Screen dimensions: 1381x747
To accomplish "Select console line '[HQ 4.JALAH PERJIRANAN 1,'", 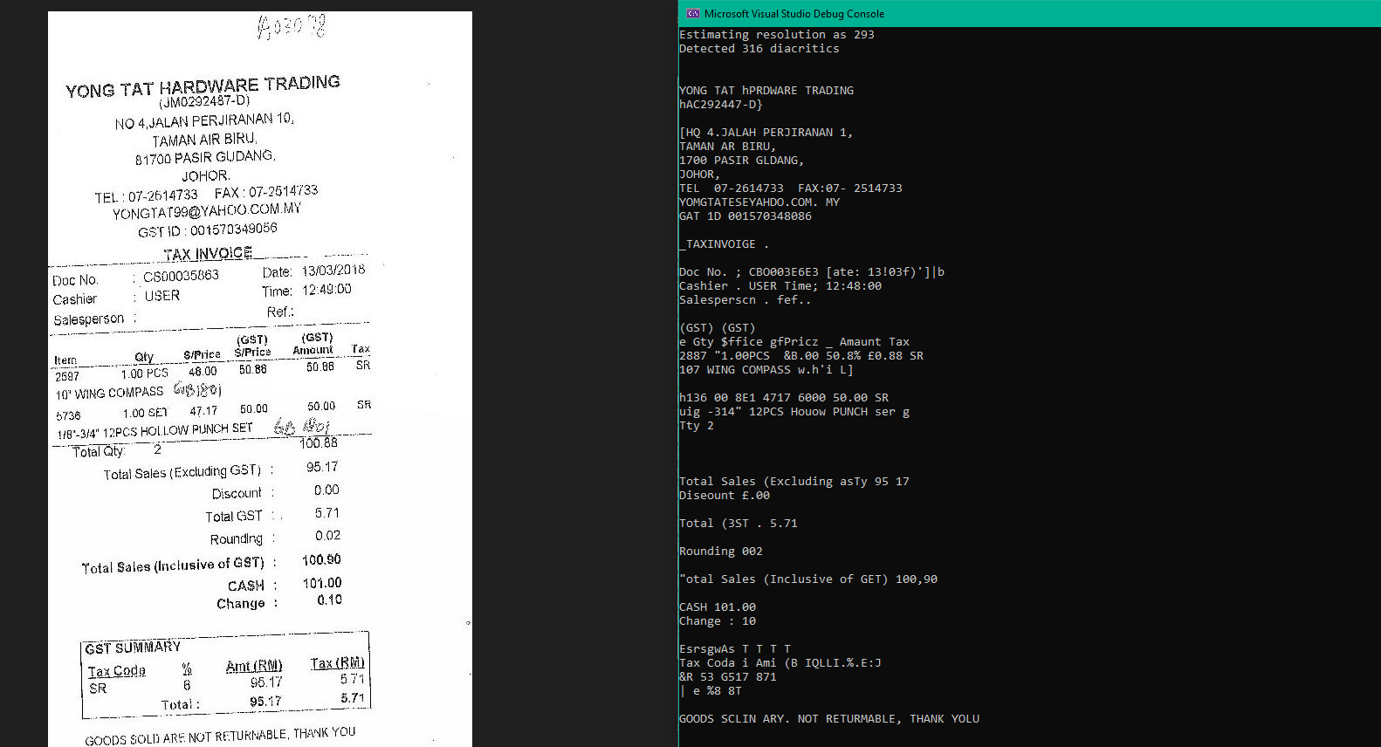I will point(766,133).
